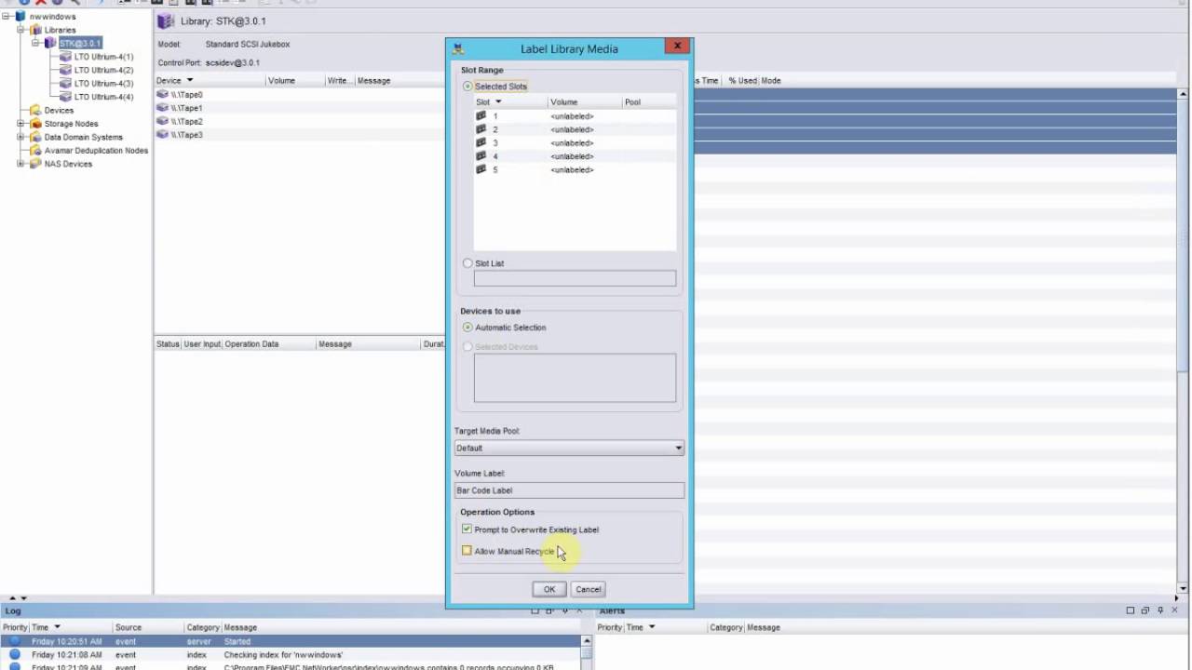This screenshot has height=670, width=1192.
Task: Click the User Input column header
Action: pos(202,344)
